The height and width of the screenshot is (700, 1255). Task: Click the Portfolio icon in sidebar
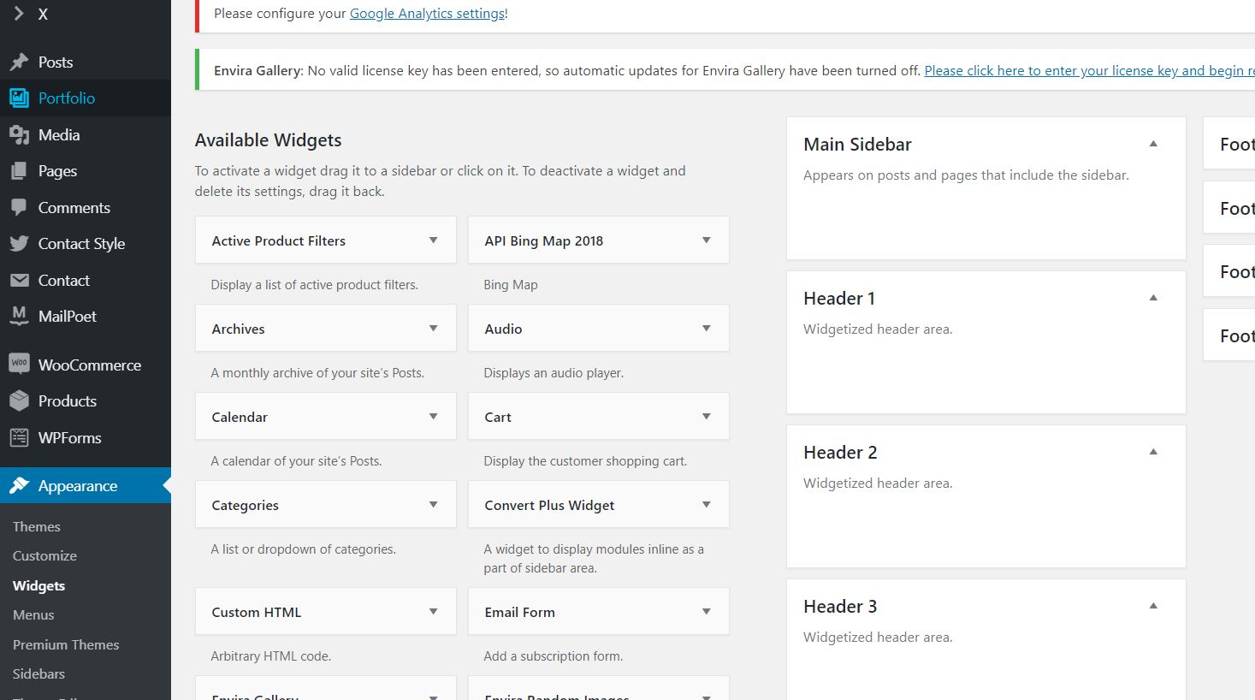coord(19,98)
